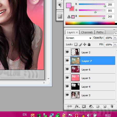Add a layer mask
117x117 pixels.
[x=84, y=106]
